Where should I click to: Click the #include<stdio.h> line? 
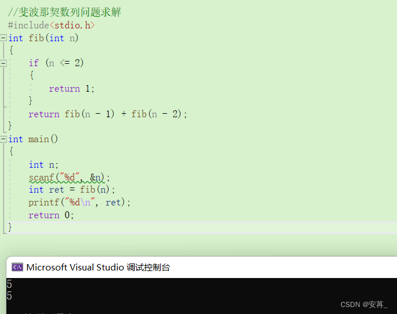pos(52,26)
